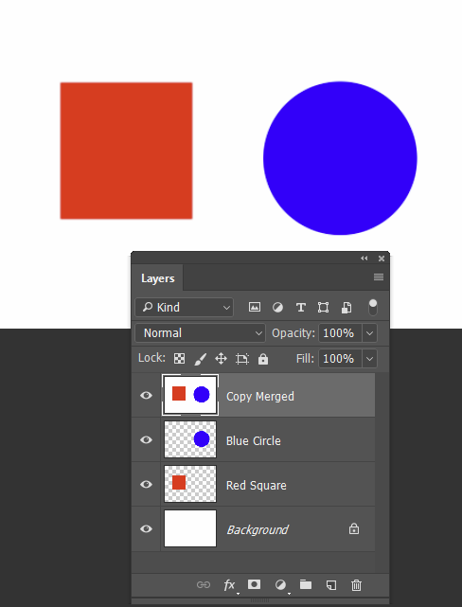This screenshot has height=607, width=462.
Task: Open the Opacity dropdown arrow
Action: (x=369, y=333)
